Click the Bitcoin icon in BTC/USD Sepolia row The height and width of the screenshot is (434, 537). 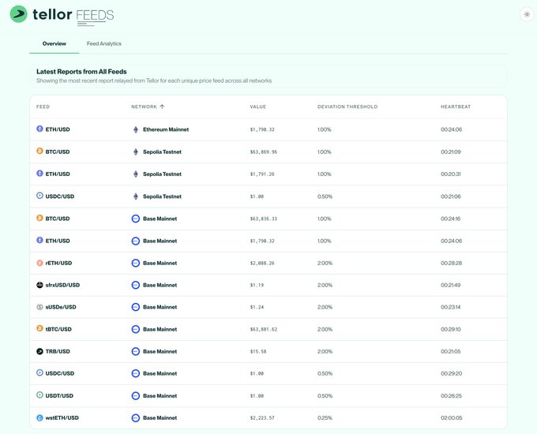pos(39,151)
